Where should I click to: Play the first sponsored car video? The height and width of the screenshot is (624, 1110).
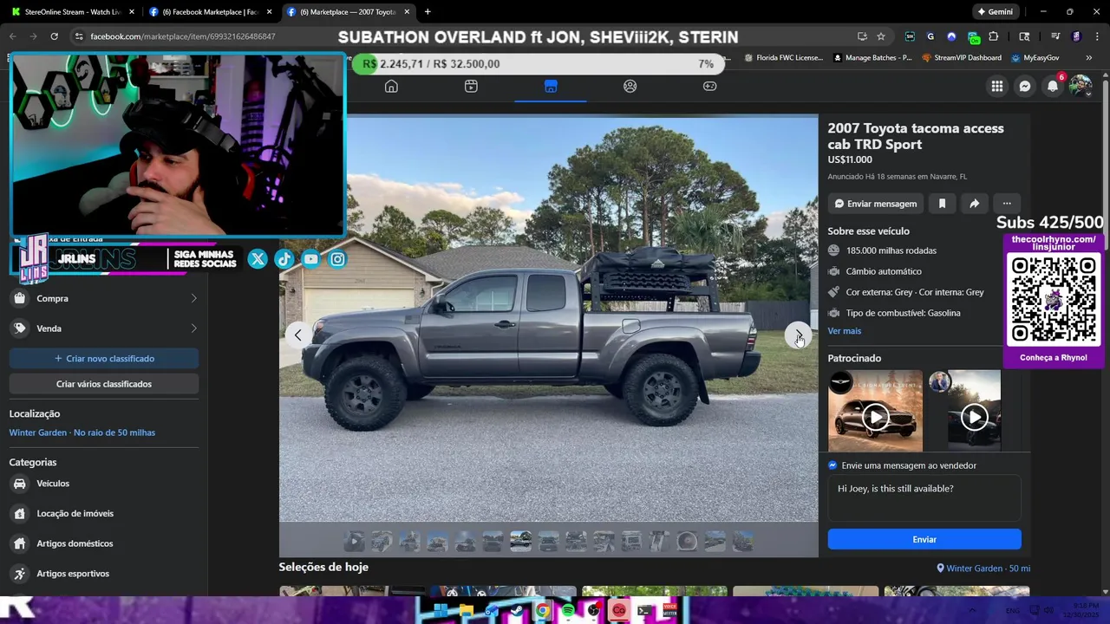875,417
